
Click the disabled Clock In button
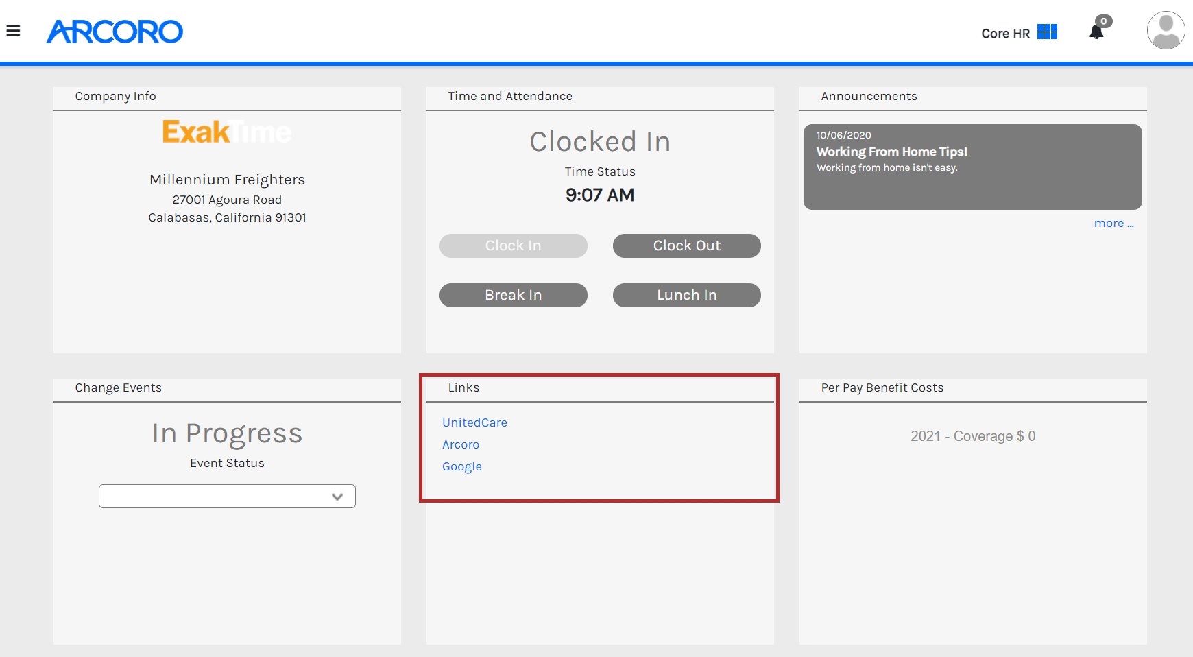pyautogui.click(x=513, y=246)
